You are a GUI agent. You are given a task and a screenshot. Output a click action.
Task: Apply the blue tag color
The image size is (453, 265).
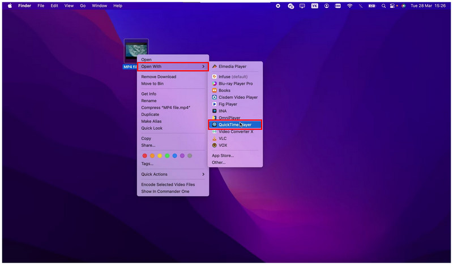tap(175, 156)
